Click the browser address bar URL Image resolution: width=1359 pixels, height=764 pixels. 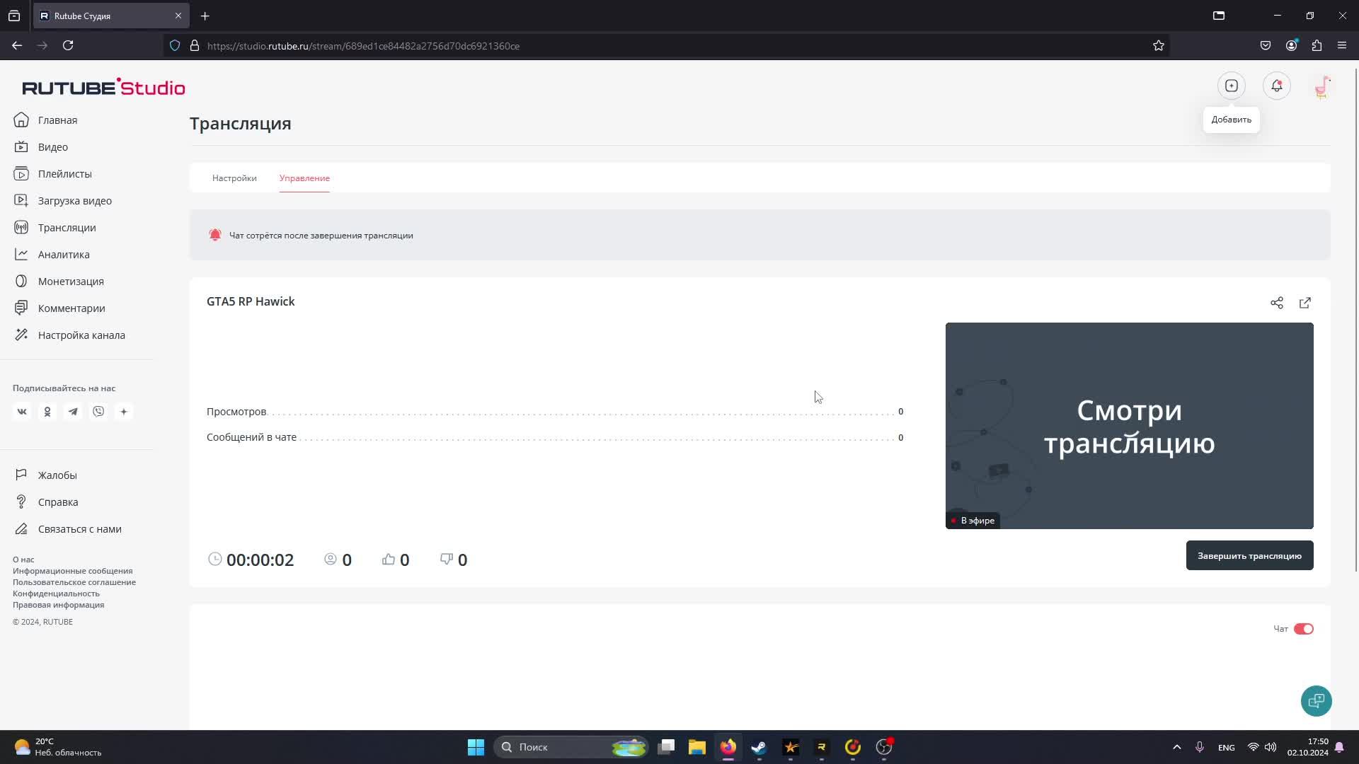click(363, 46)
